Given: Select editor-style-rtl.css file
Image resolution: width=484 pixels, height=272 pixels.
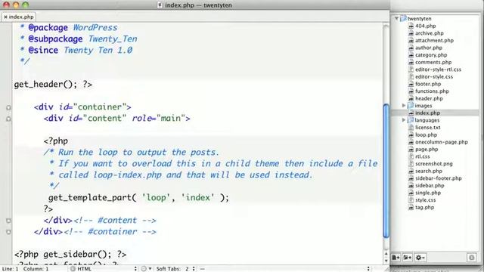Looking at the screenshot, I should click(x=438, y=70).
